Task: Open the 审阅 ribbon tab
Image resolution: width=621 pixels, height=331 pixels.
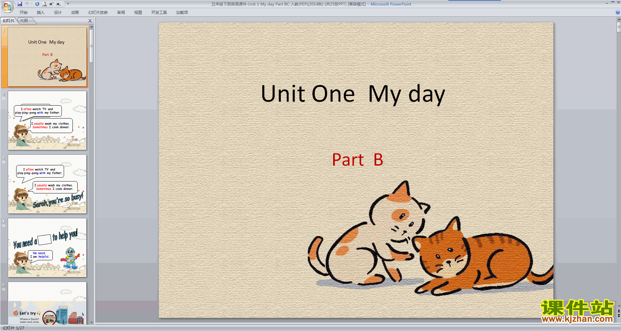Action: pos(121,13)
